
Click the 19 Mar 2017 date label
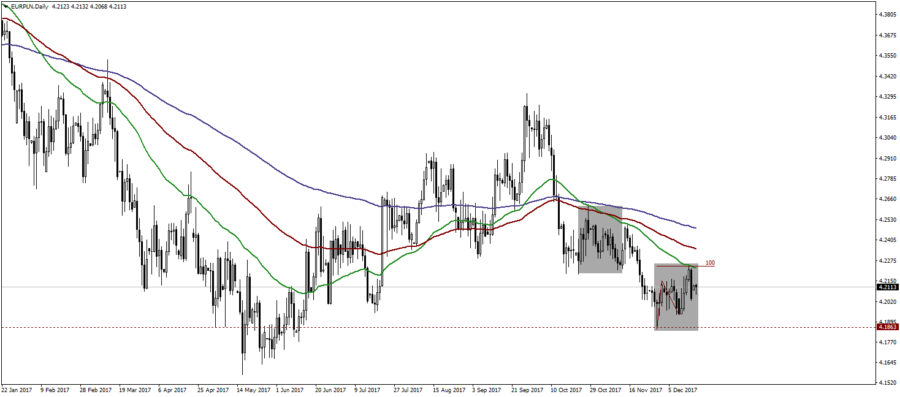135,390
